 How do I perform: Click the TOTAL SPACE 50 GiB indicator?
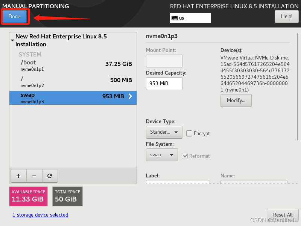(x=67, y=196)
